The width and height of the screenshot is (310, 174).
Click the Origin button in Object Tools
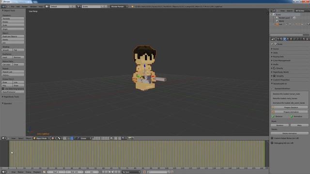[x=13, y=29]
